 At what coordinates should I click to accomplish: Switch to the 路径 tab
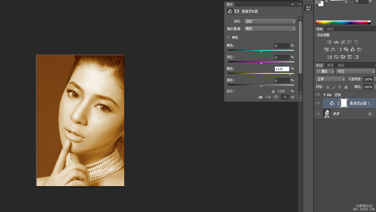click(x=341, y=66)
